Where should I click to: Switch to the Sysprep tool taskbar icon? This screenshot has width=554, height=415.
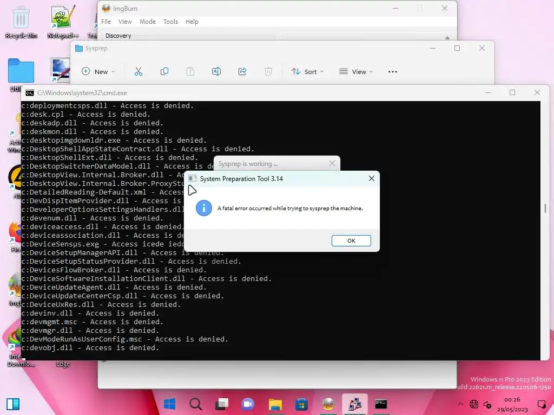[355, 404]
